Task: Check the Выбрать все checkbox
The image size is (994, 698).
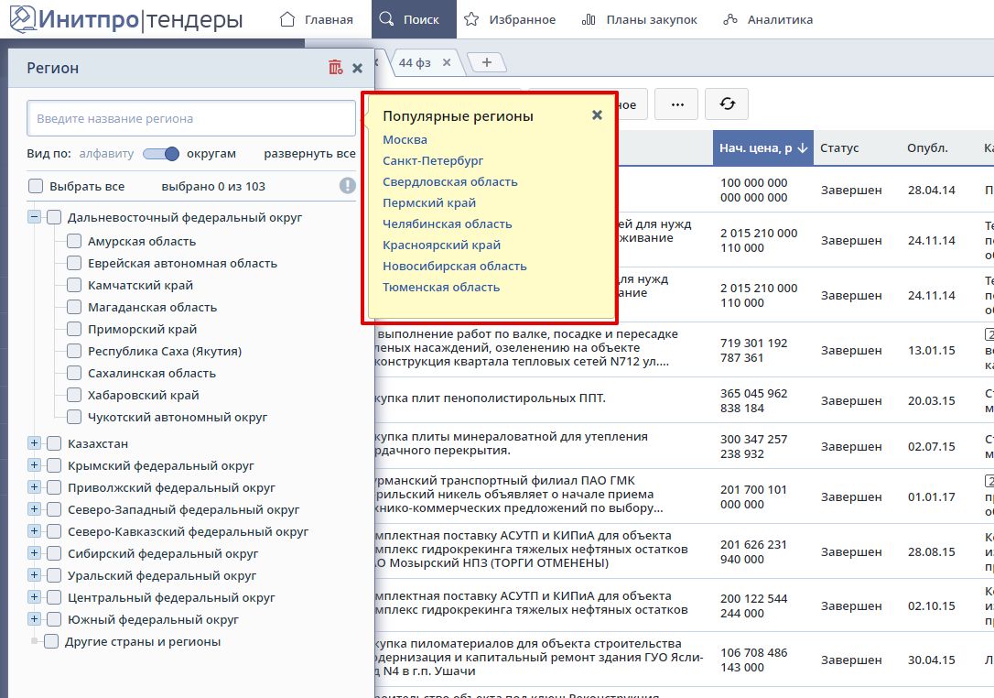Action: (36, 186)
